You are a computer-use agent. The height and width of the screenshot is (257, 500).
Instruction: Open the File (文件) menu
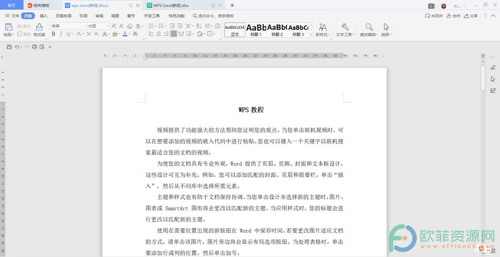click(x=12, y=16)
